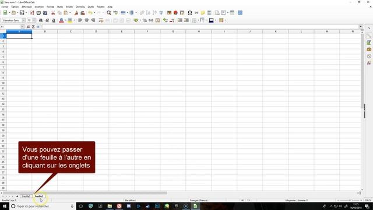Expand the currency format dropdown arrow

[x=140, y=20]
